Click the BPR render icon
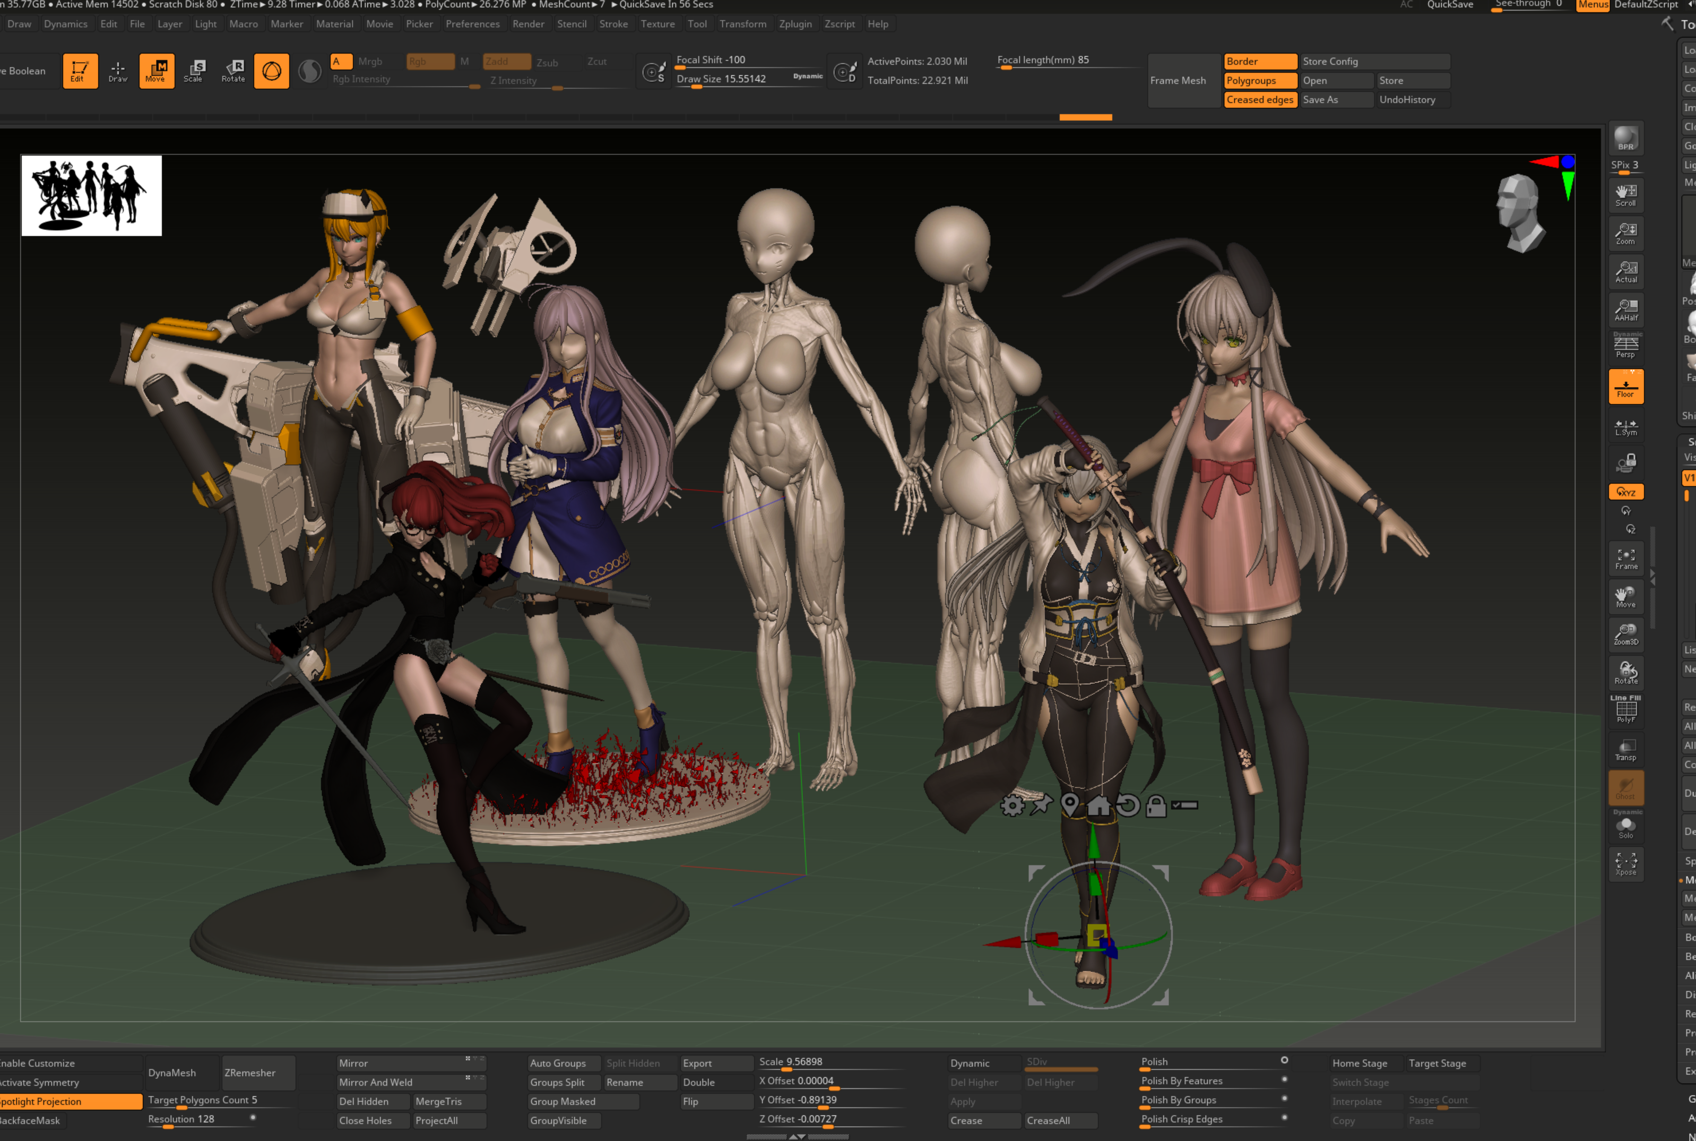This screenshot has width=1696, height=1141. 1625,138
